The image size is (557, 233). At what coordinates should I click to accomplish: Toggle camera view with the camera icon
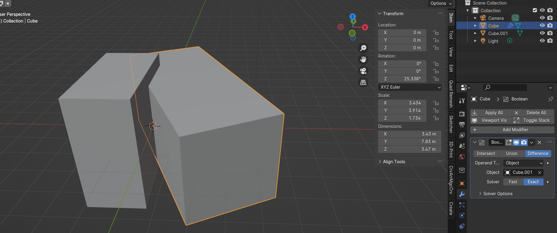[363, 71]
